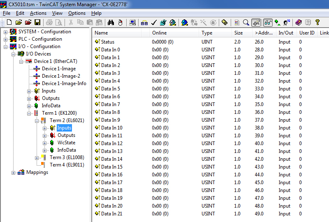Viewport: 329px width, 222px height.
Task: Click the New document toolbar icon
Action: point(9,22)
